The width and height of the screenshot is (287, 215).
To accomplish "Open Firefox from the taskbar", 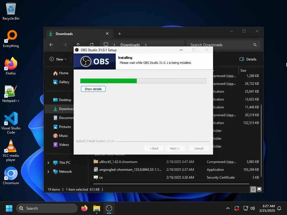I will [84, 208].
